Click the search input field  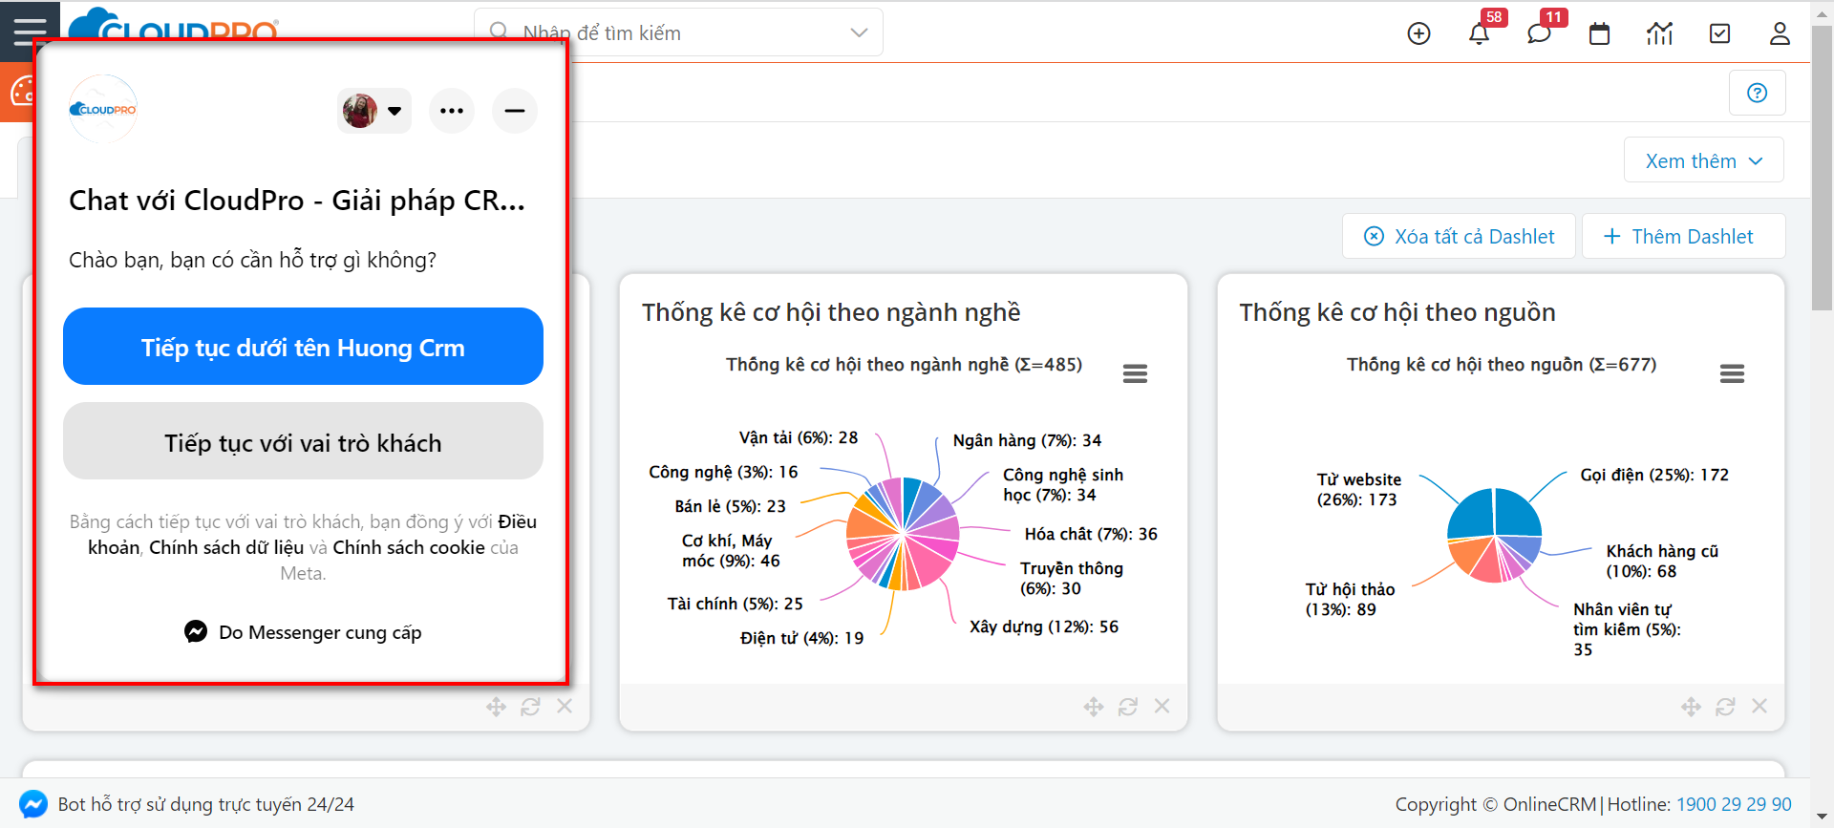tap(669, 32)
